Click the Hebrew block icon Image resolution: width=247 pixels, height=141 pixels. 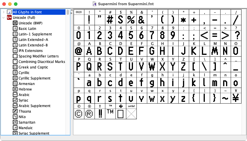(15, 89)
